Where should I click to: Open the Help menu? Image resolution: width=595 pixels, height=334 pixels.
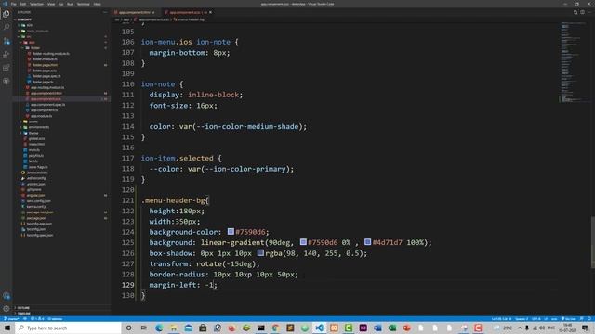pos(97,4)
